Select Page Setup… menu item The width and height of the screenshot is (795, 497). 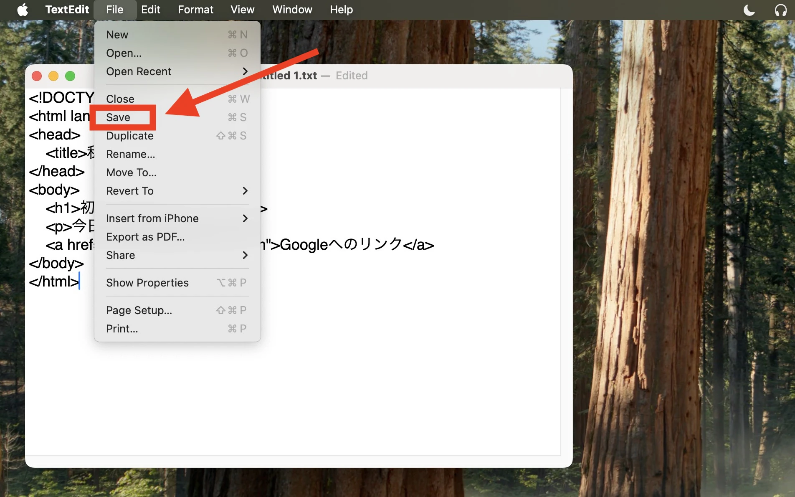click(x=177, y=310)
